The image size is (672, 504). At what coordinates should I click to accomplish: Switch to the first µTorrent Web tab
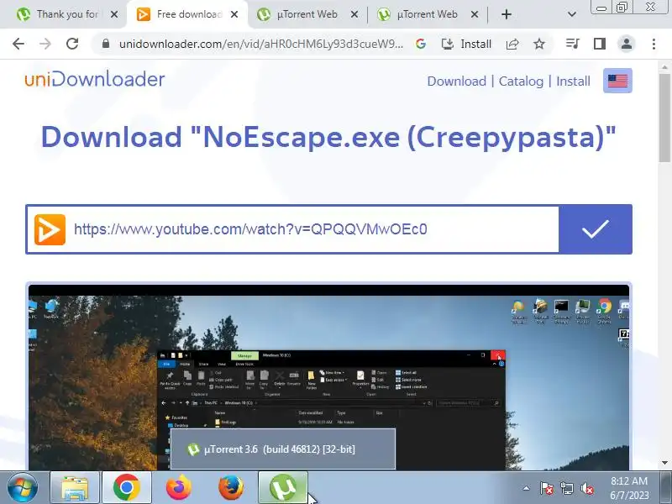tap(307, 14)
